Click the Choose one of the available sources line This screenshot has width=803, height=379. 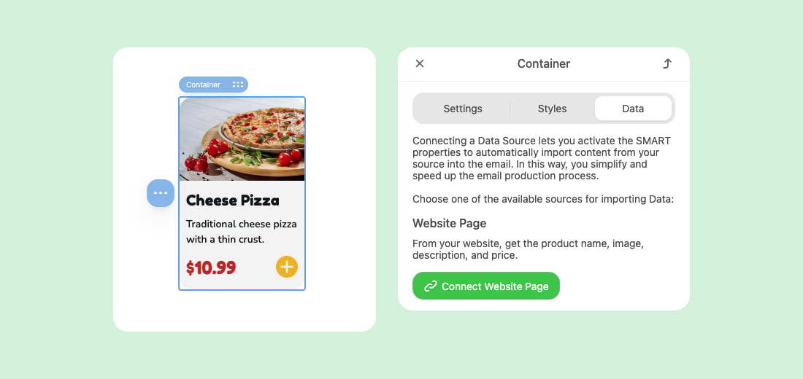click(x=543, y=199)
